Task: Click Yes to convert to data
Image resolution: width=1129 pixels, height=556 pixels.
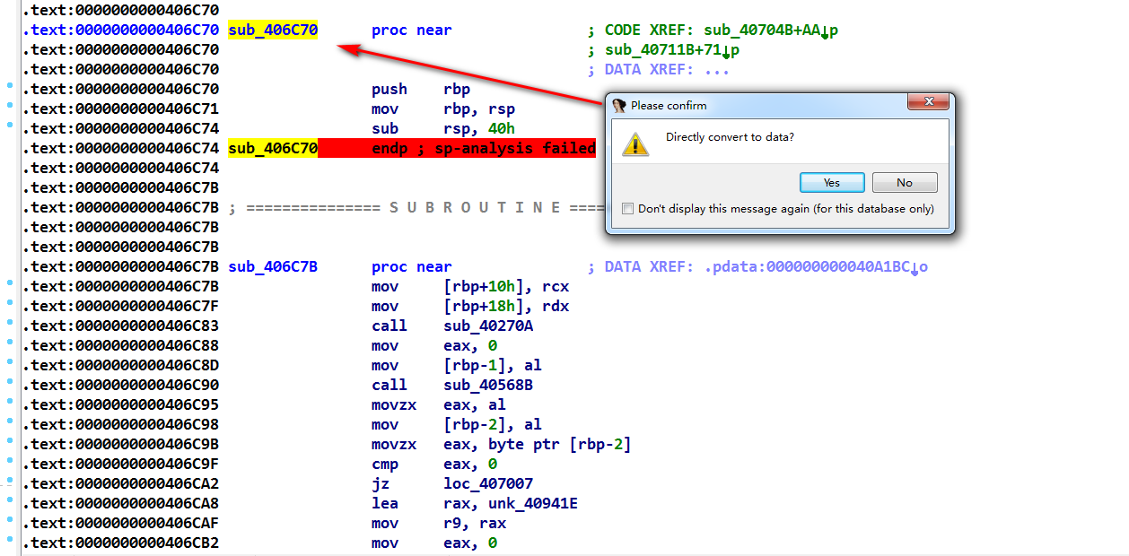Action: [831, 183]
